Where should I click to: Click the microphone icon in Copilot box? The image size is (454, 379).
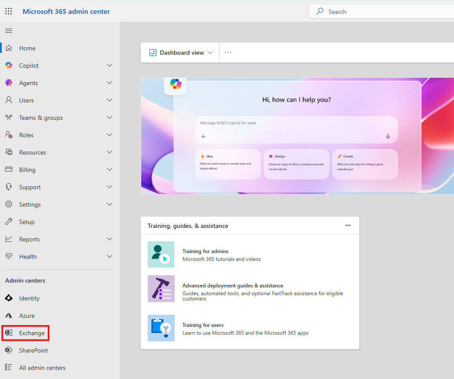click(x=388, y=136)
